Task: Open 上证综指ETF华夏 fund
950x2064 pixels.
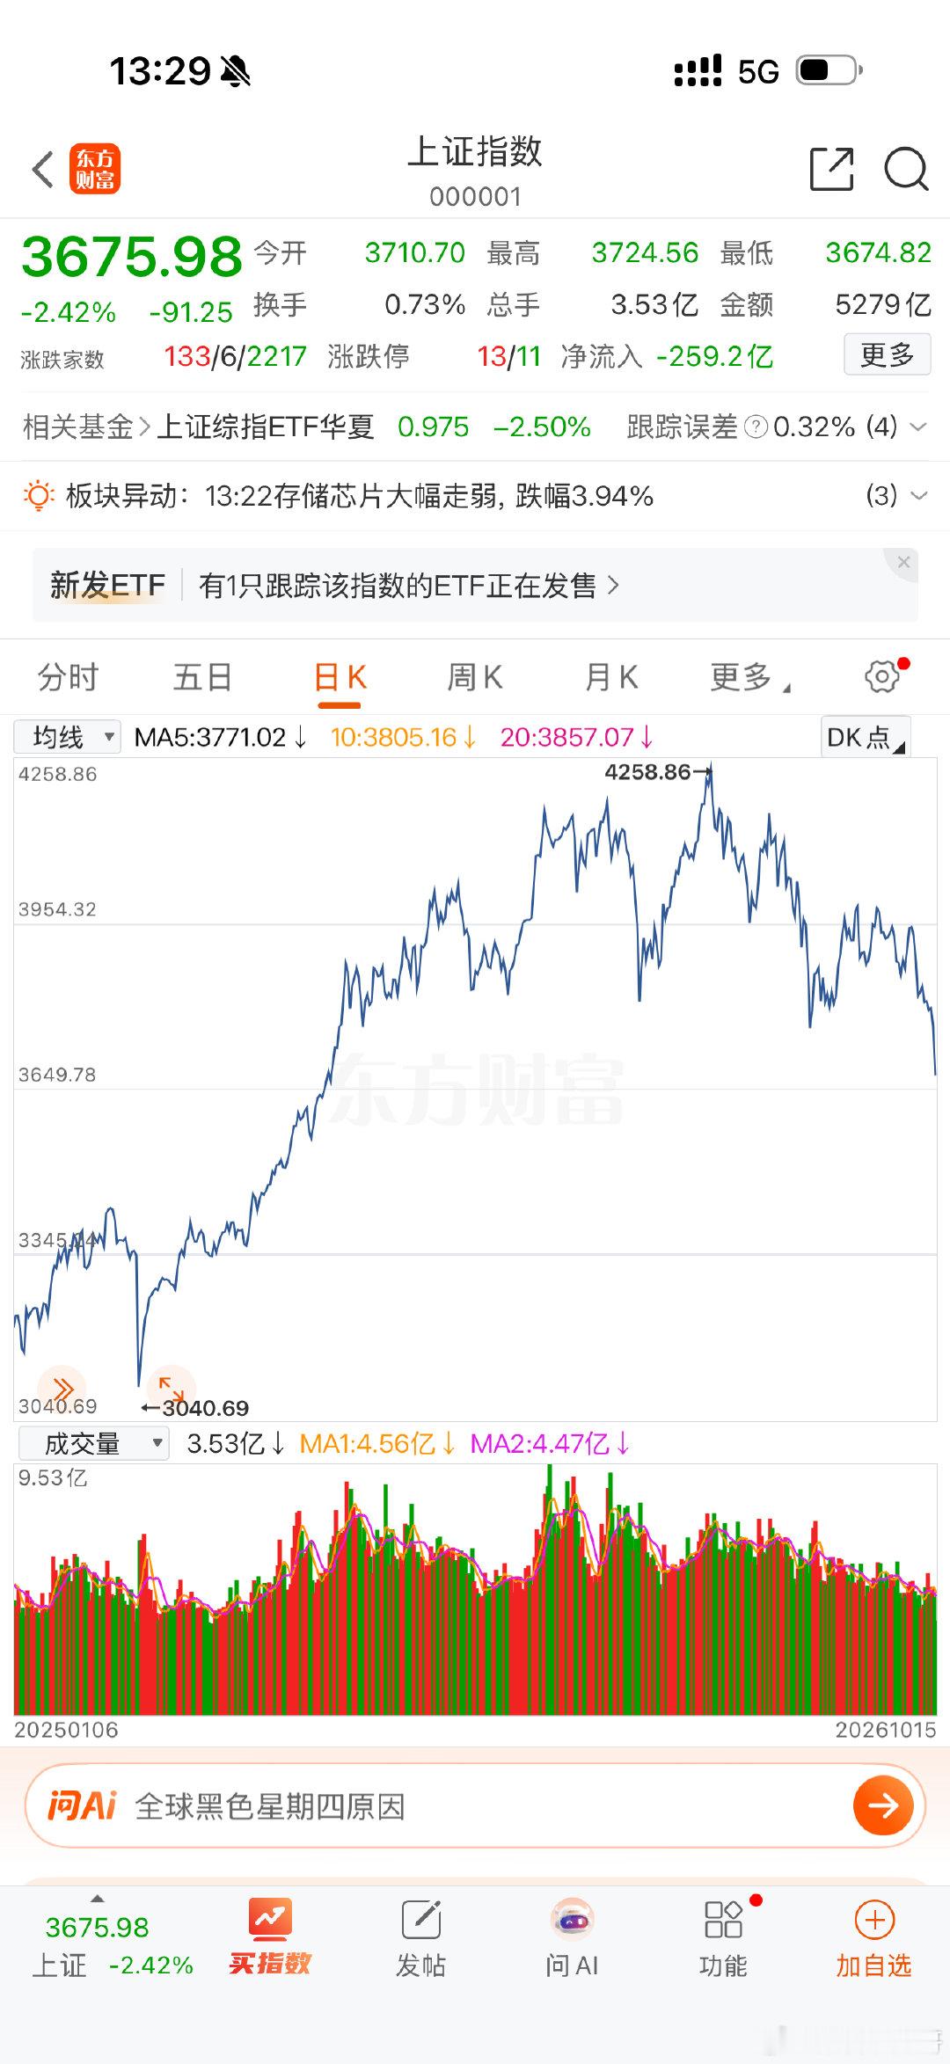Action: click(x=266, y=427)
